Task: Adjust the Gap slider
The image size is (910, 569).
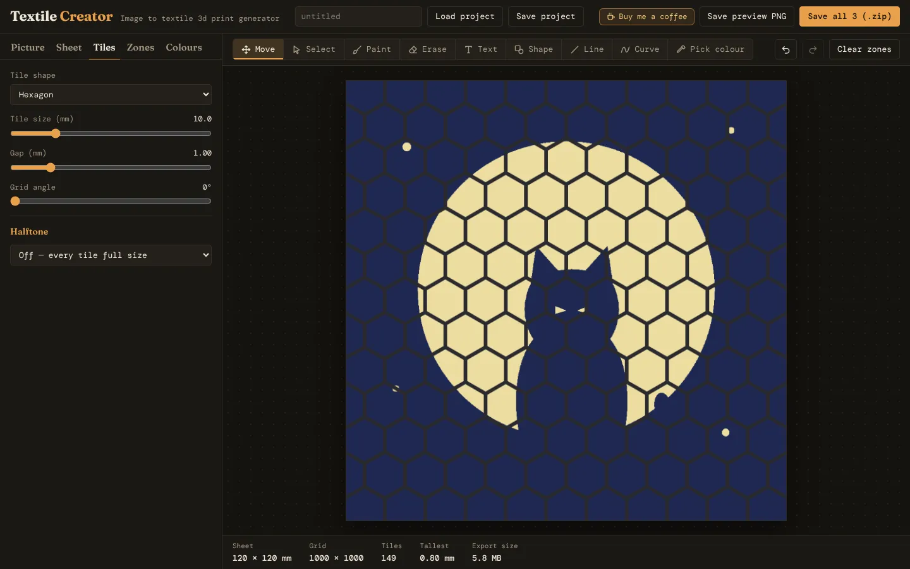Action: [x=111, y=168]
